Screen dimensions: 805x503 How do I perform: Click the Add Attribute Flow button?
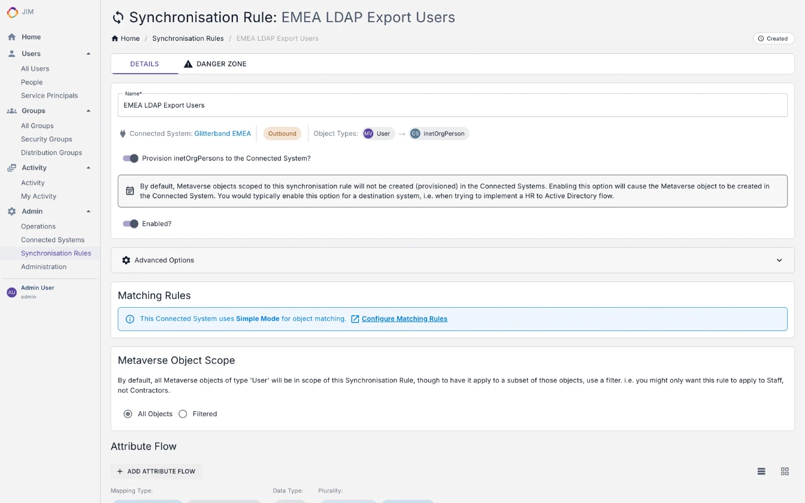[156, 471]
